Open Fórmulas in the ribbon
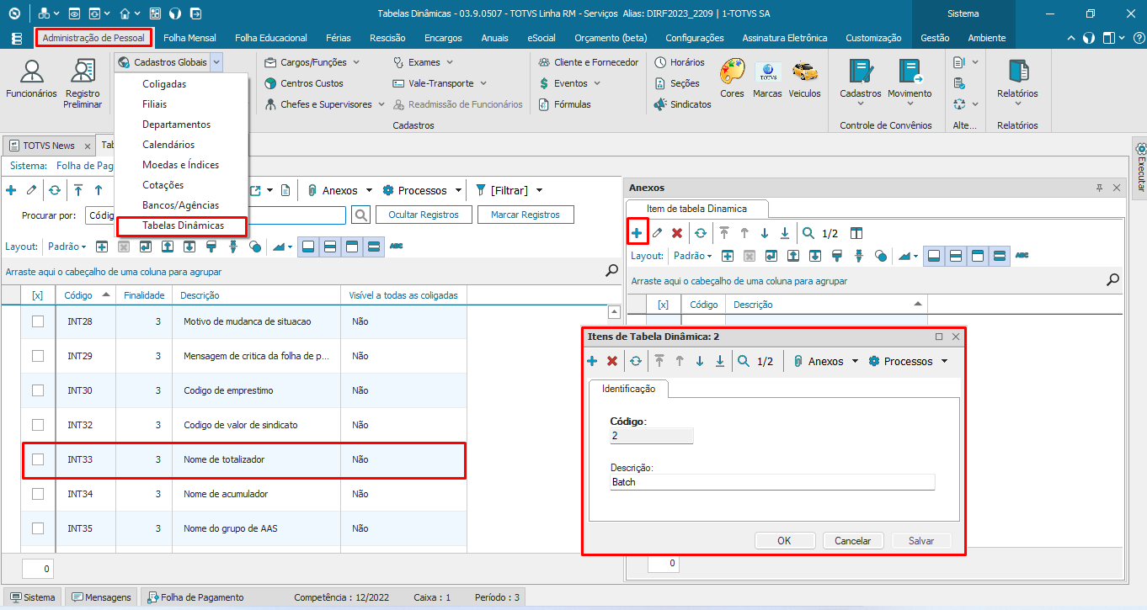1147x610 pixels. (x=563, y=104)
